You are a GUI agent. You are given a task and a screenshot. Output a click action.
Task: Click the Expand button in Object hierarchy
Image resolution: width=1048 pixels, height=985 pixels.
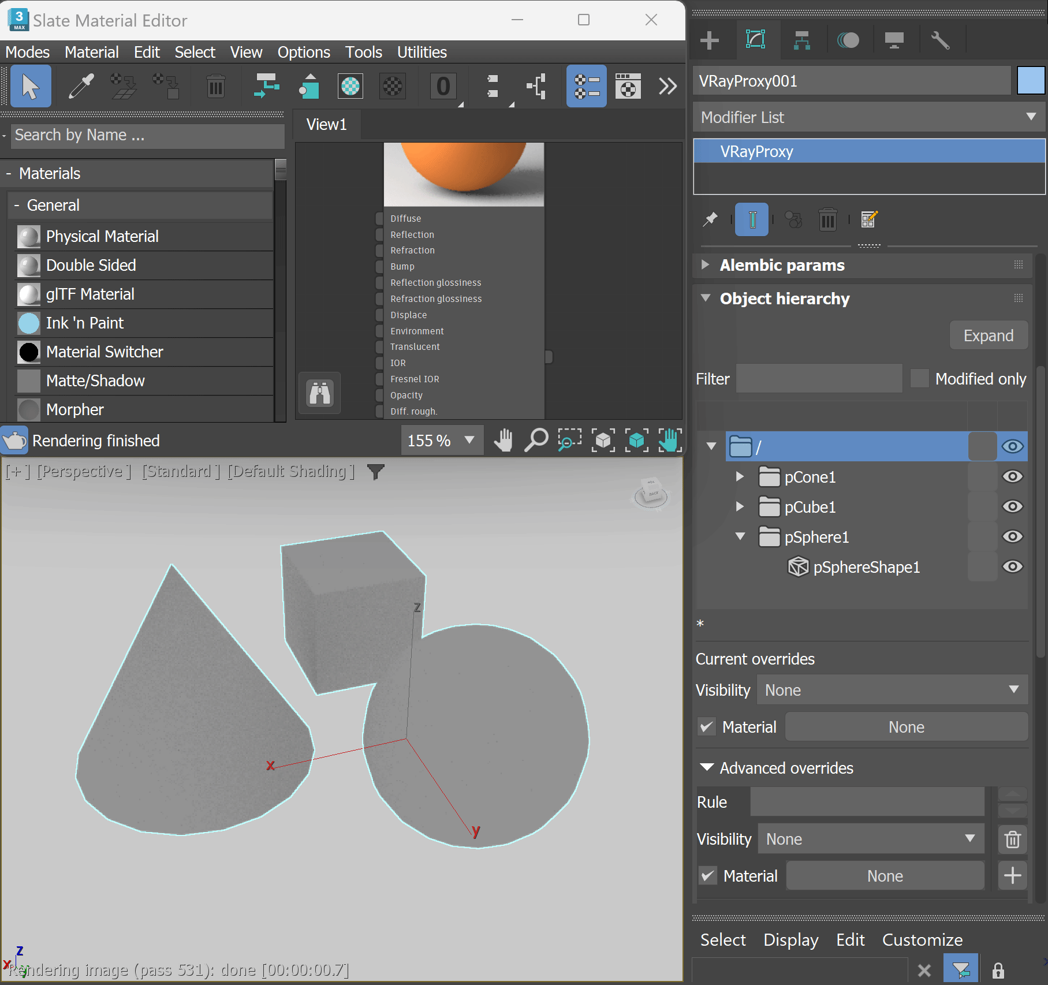pyautogui.click(x=989, y=335)
